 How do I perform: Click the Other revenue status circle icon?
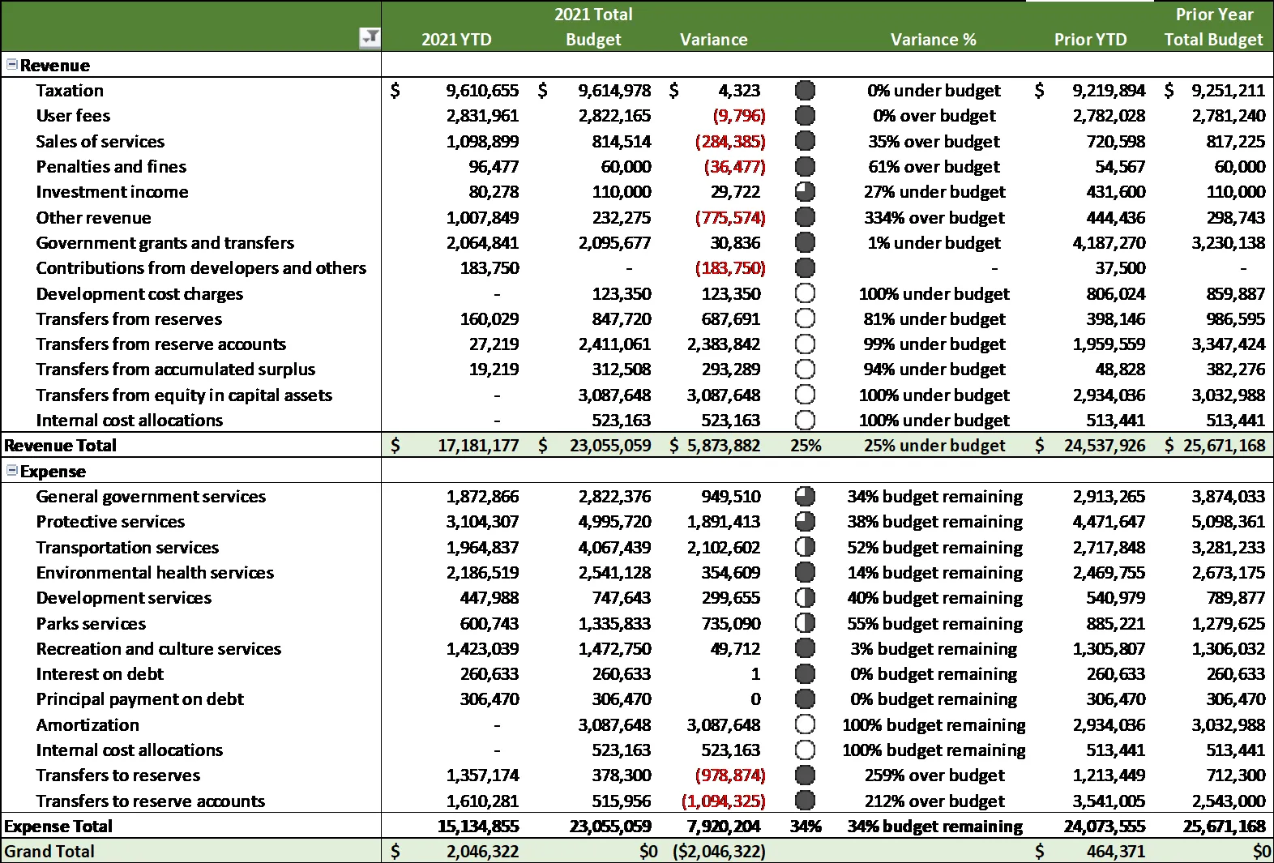coord(805,217)
